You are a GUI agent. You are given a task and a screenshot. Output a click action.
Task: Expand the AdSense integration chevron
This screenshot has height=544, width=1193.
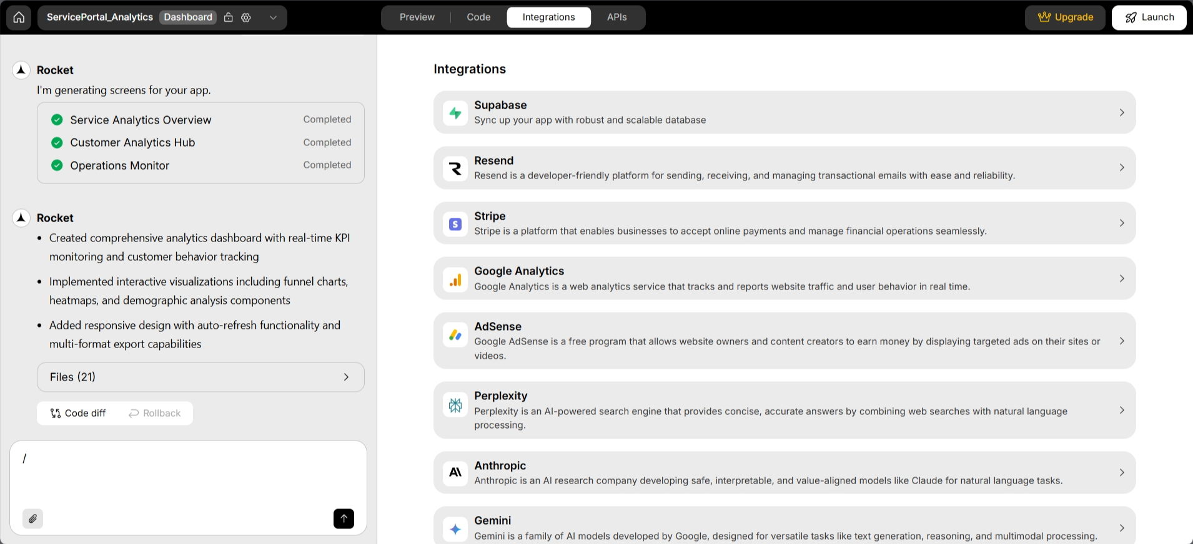[x=1122, y=341]
